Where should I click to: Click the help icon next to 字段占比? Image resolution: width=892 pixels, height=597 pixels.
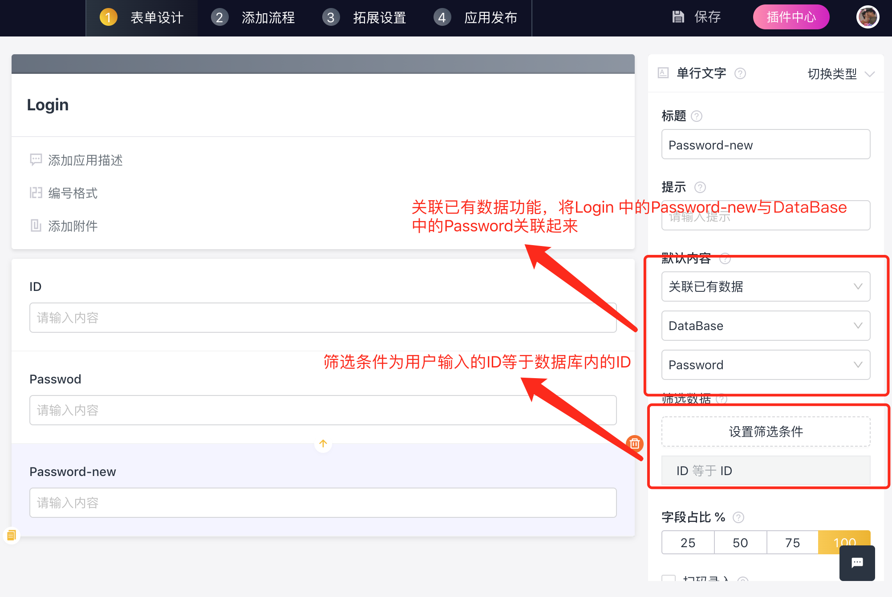pos(738,517)
